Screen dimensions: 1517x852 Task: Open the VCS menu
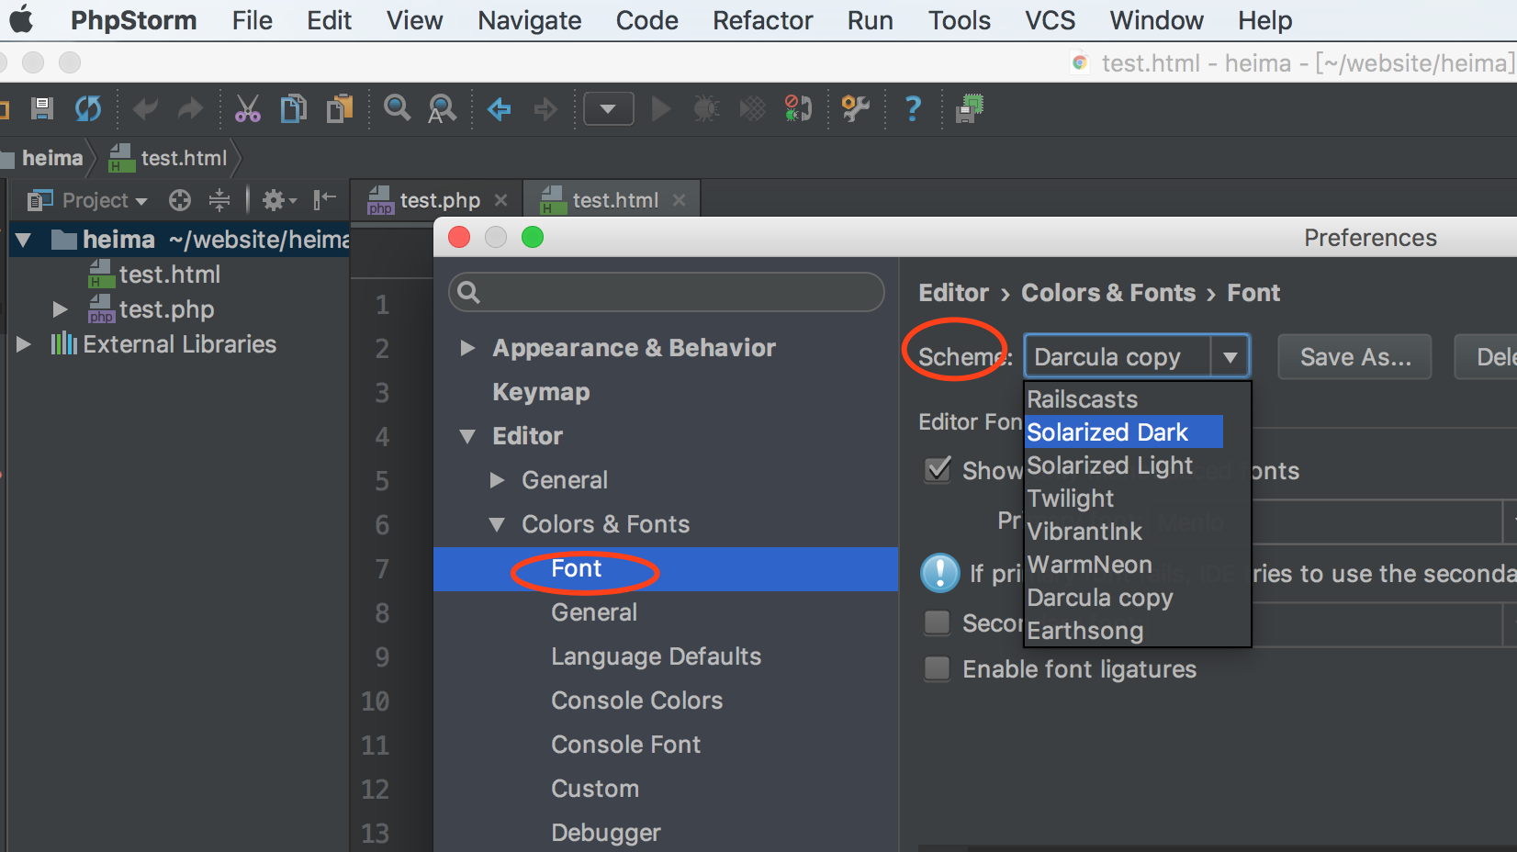[1051, 20]
